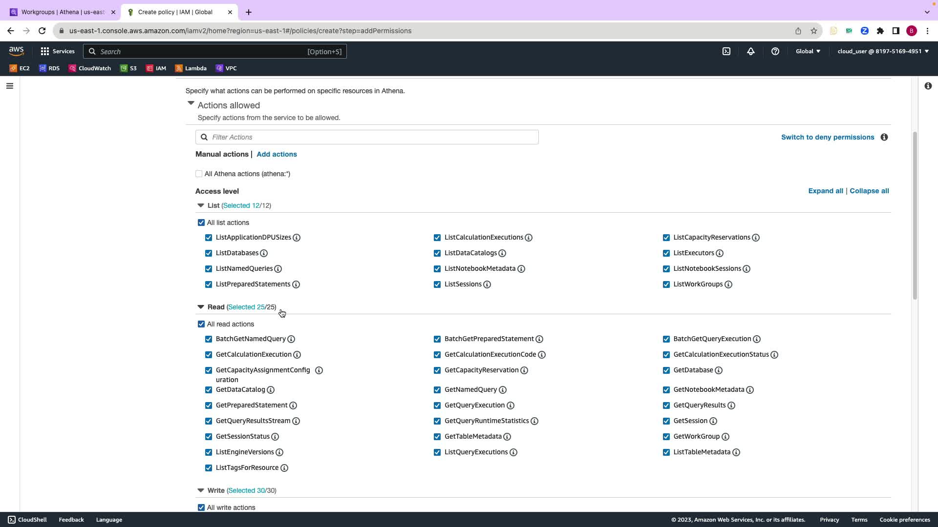This screenshot has height=527, width=938.
Task: Click the Collapse all link
Action: 869,191
